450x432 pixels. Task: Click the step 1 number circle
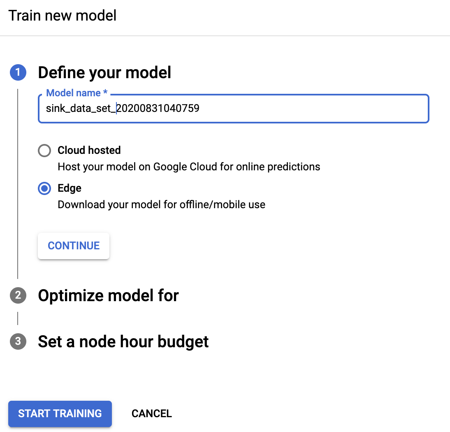[18, 73]
